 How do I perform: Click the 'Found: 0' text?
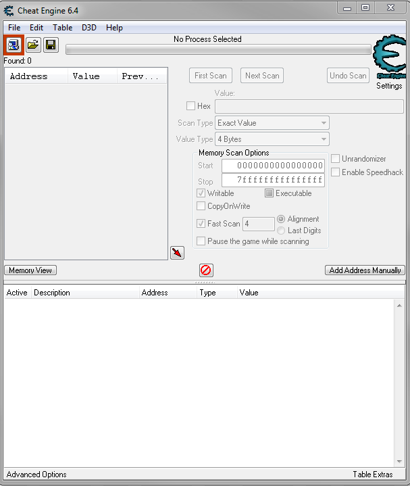coord(18,61)
